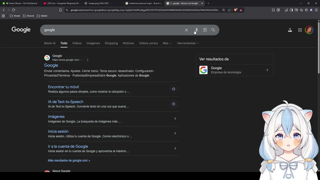The image size is (320, 180).
Task: Click the zoom magnifier in address bar
Action: point(224,10)
